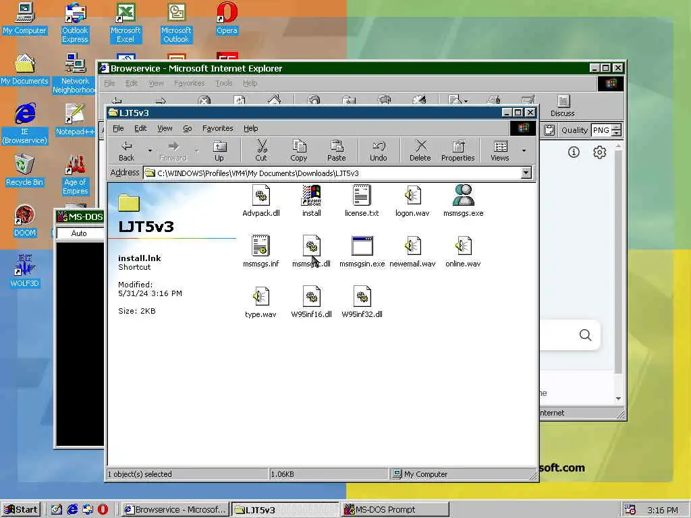Select the WOLF3D desktop icon
Image resolution: width=691 pixels, height=518 pixels.
25,271
